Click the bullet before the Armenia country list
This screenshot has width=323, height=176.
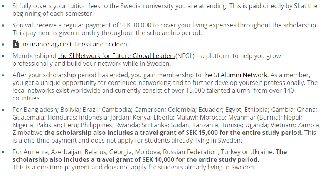point(4,152)
